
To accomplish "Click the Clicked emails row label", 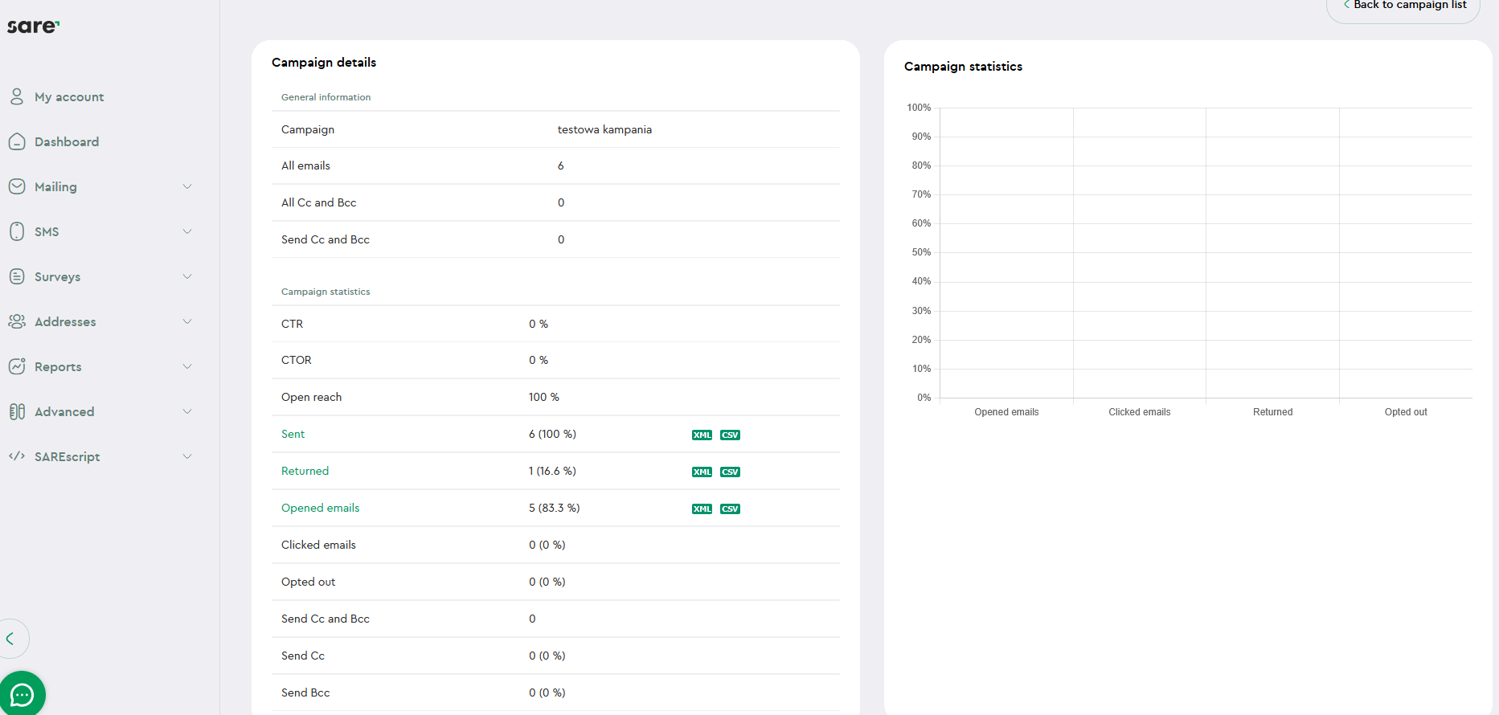I will (318, 545).
